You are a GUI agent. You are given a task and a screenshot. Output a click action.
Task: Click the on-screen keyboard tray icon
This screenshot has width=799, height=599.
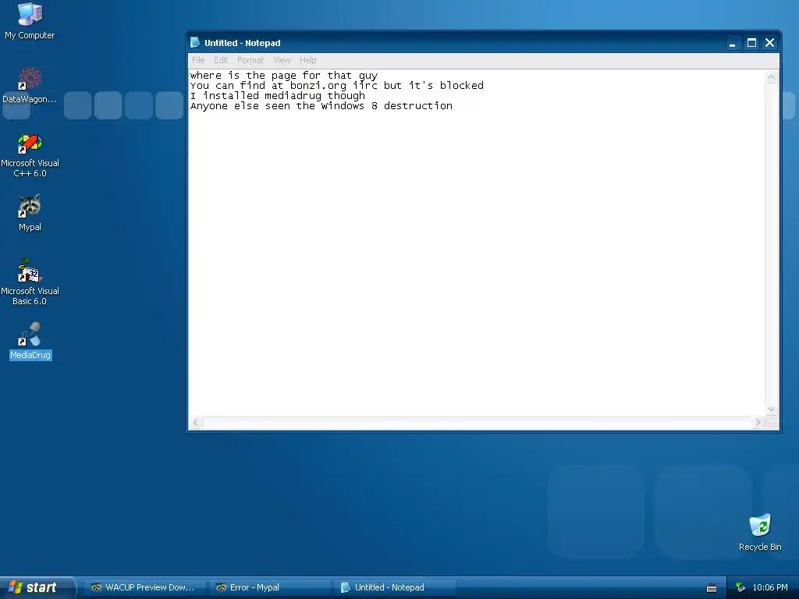pos(712,588)
